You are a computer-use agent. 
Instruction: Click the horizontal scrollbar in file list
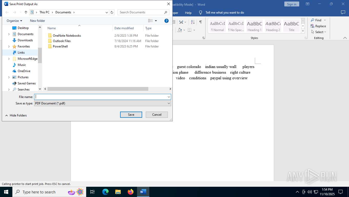pos(98,89)
